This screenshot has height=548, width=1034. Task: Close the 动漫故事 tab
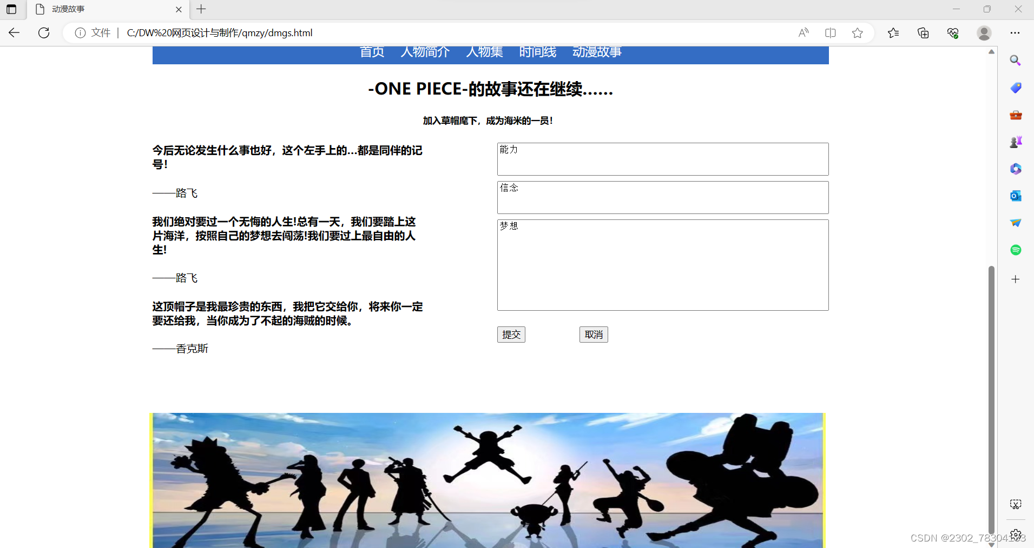pos(179,9)
